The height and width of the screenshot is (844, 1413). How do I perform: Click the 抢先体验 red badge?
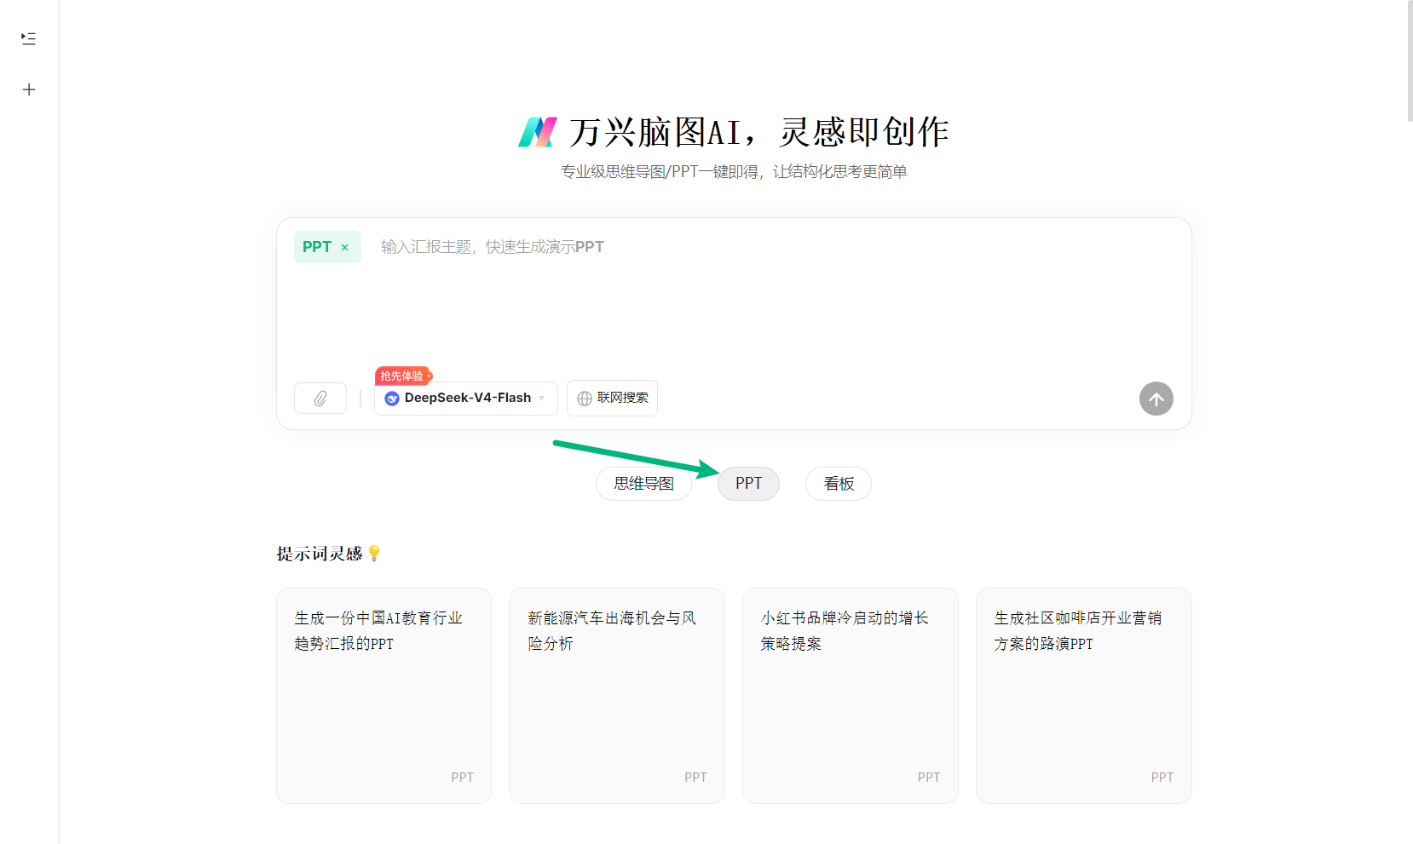403,376
